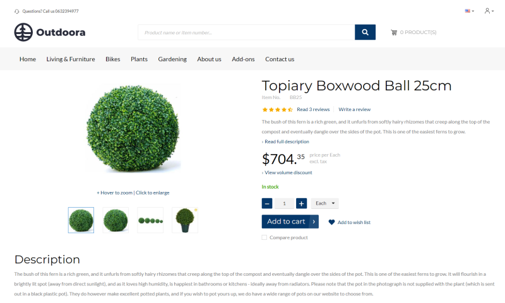Go to Living & Furniture menu
Viewport: 505px width, 303px height.
(x=71, y=59)
